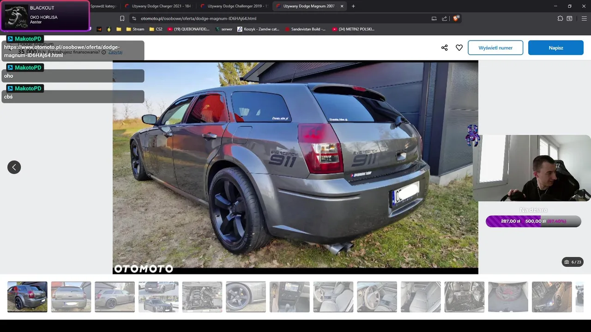The height and width of the screenshot is (332, 591).
Task: Select the rear seats thumbnail
Action: point(421,296)
